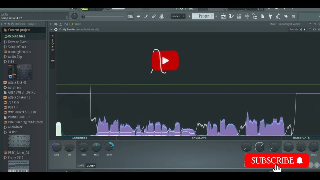Screen dimensions: 320x180
Task: Open the Browser options arrow
Action: [1, 24]
